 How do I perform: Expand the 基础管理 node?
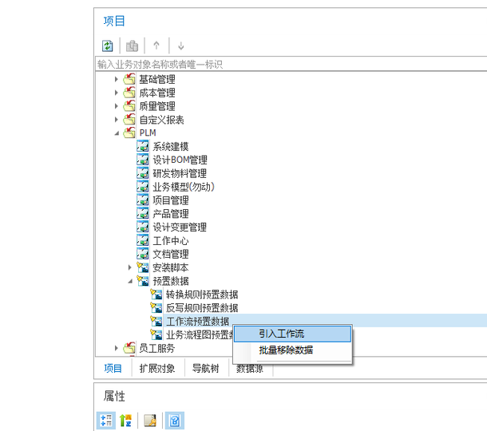(116, 79)
